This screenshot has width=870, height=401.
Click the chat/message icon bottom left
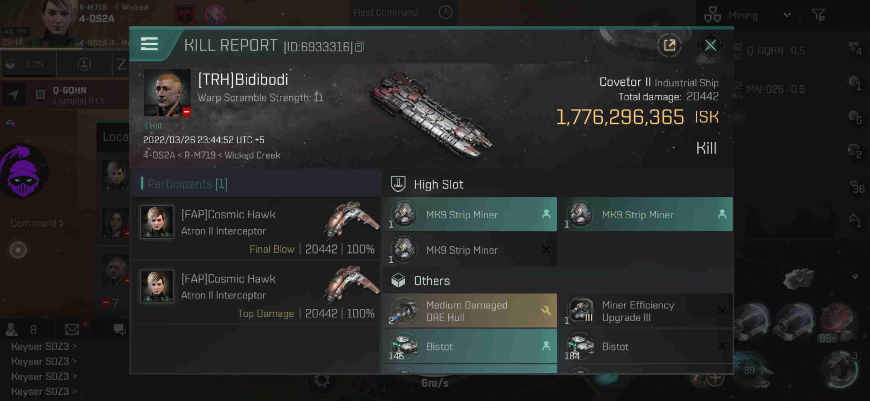coord(119,329)
